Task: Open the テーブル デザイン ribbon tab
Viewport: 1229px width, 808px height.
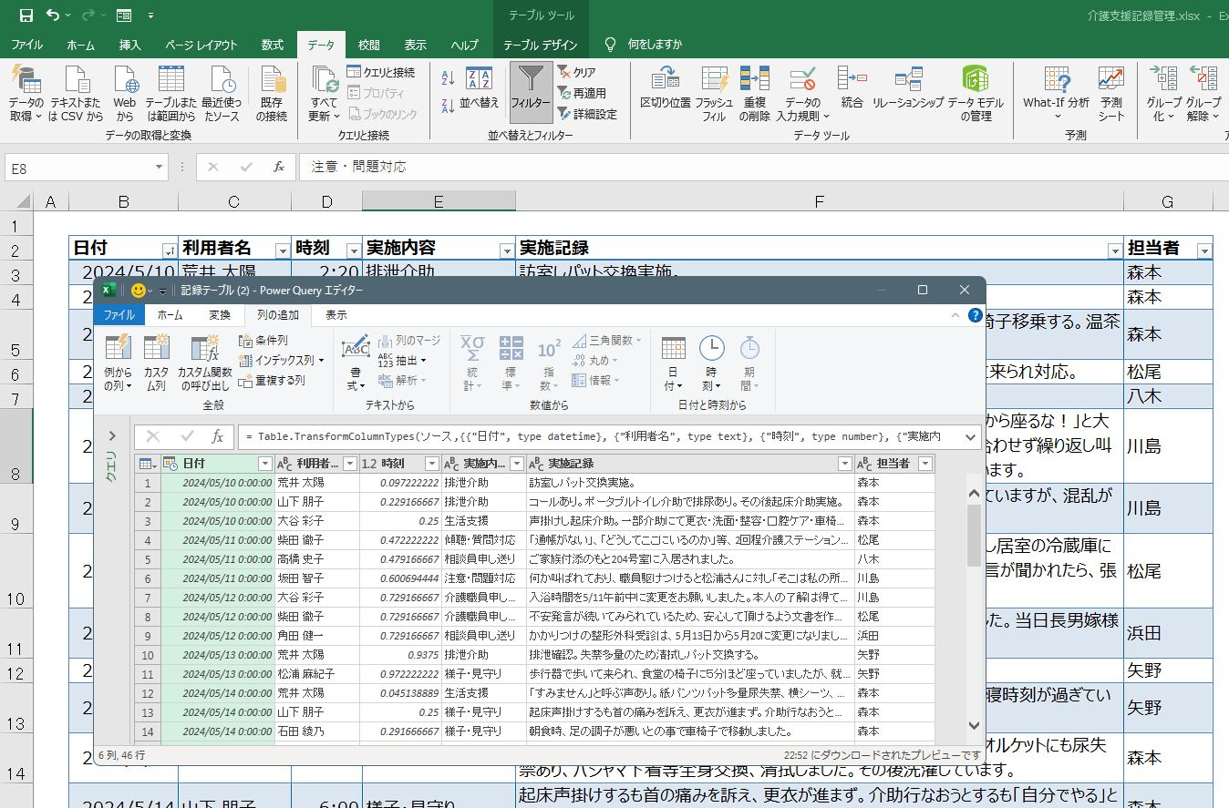Action: click(x=540, y=45)
